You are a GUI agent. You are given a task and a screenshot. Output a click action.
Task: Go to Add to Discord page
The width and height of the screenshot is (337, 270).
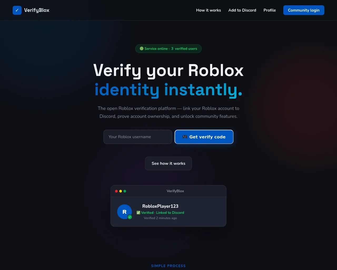pyautogui.click(x=242, y=10)
